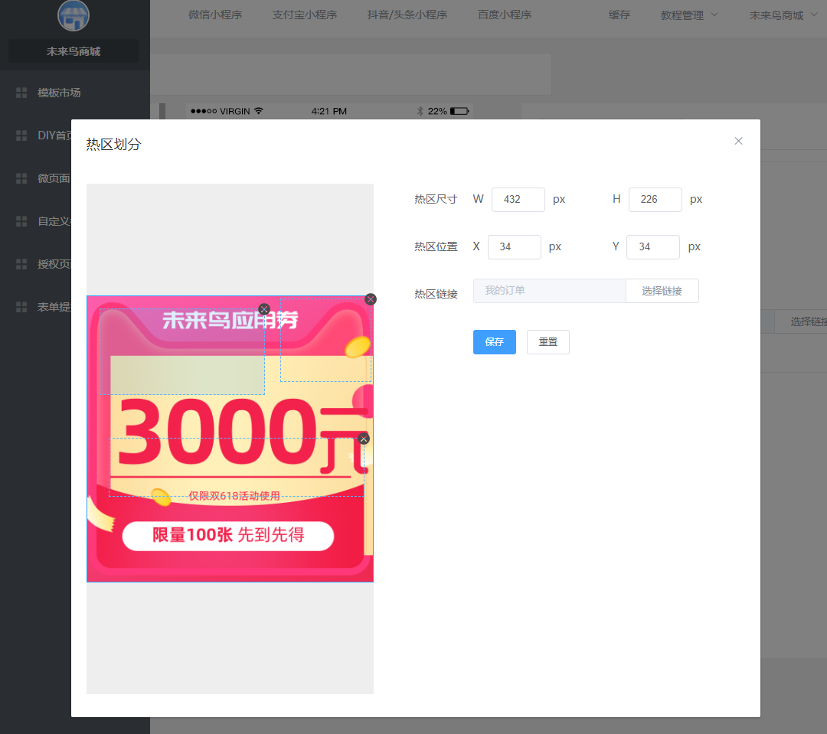
Task: Open the 未来鸟商城 account dropdown in the top bar
Action: tap(783, 15)
